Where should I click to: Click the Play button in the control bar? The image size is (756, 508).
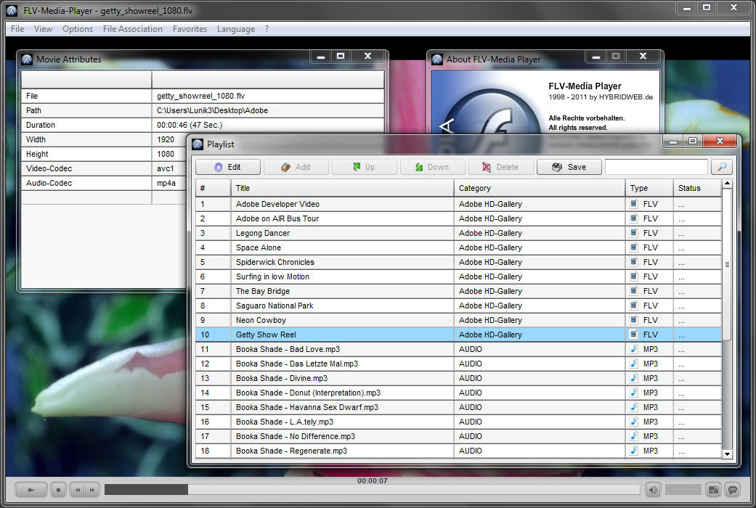click(31, 490)
